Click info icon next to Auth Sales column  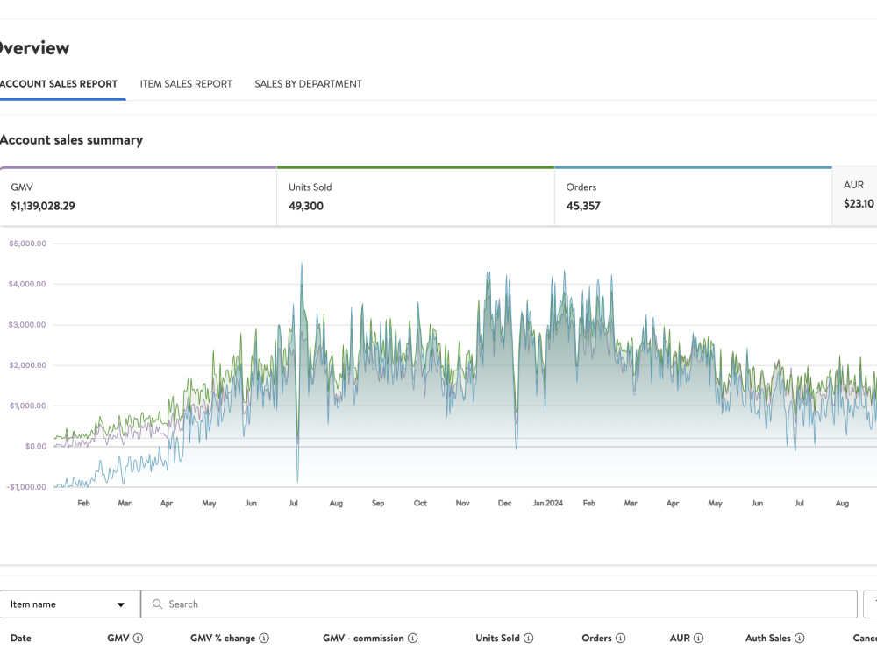coord(800,638)
